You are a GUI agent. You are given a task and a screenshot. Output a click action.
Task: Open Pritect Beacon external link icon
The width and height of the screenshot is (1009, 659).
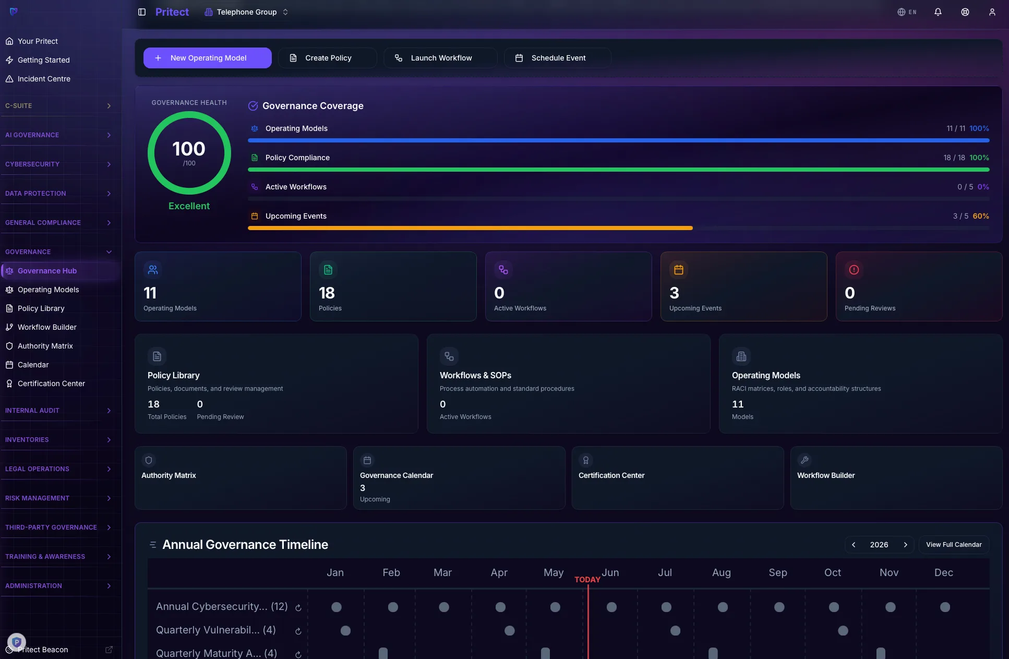click(x=109, y=650)
